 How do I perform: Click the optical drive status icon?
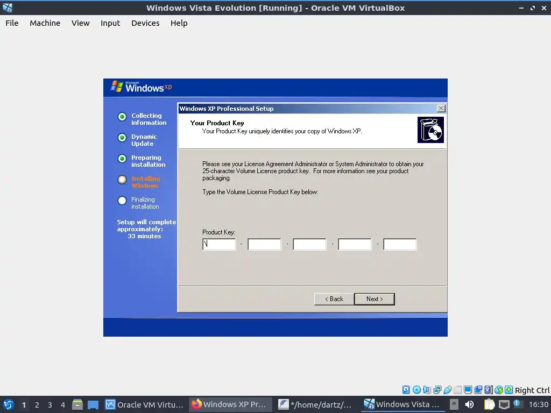point(416,389)
